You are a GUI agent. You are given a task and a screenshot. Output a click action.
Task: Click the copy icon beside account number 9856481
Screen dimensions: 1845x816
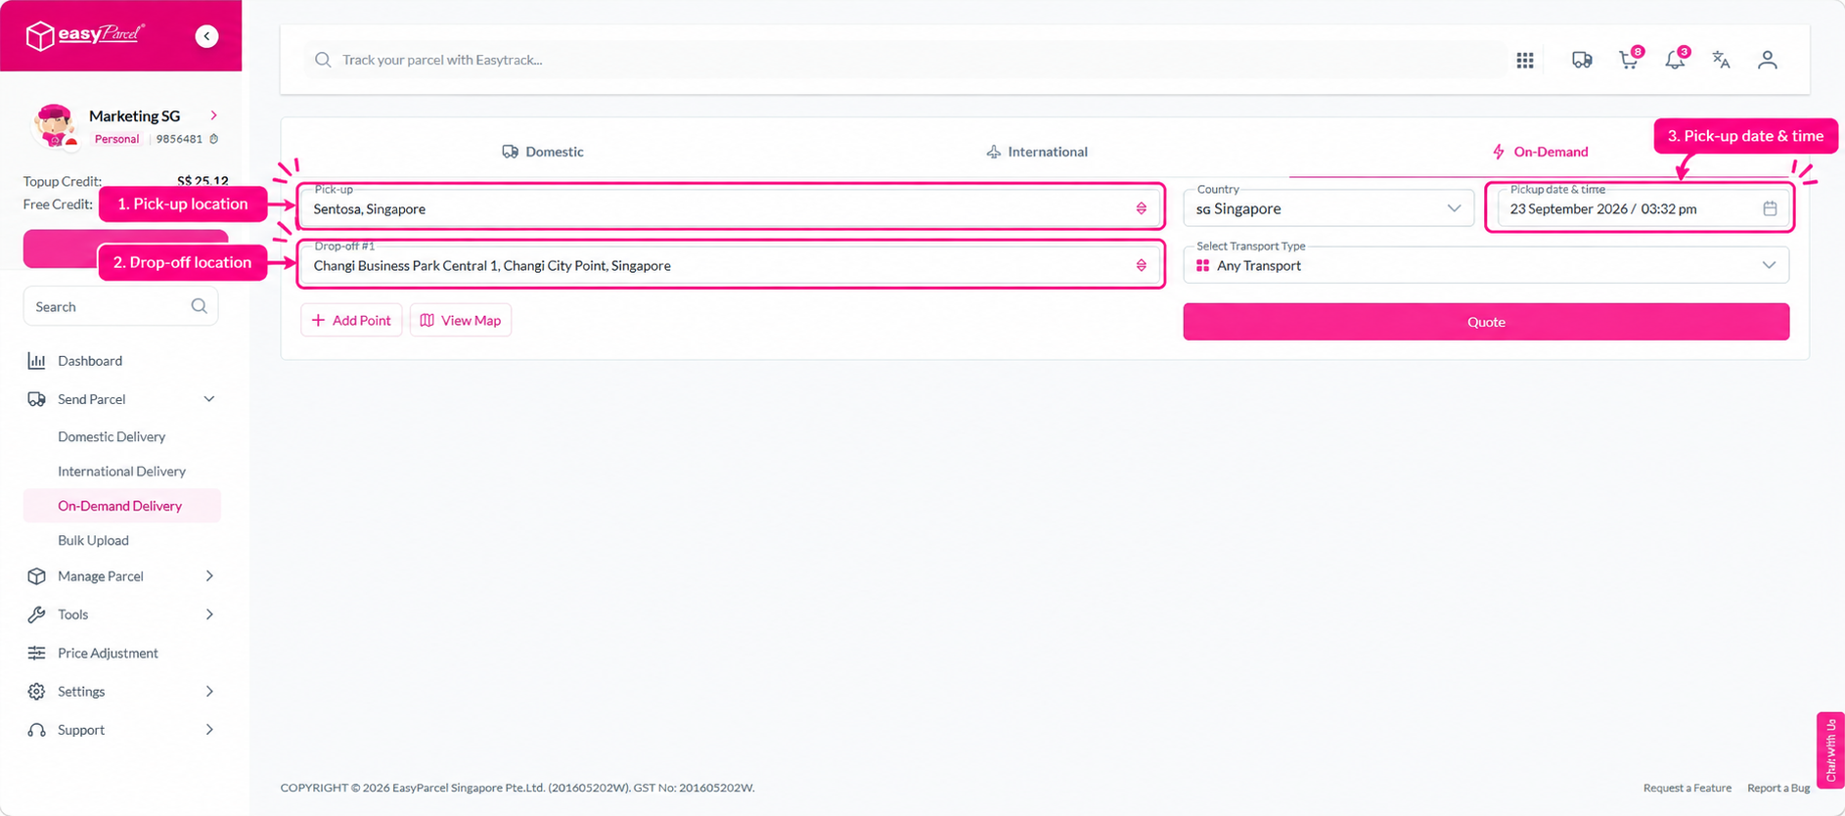point(214,139)
